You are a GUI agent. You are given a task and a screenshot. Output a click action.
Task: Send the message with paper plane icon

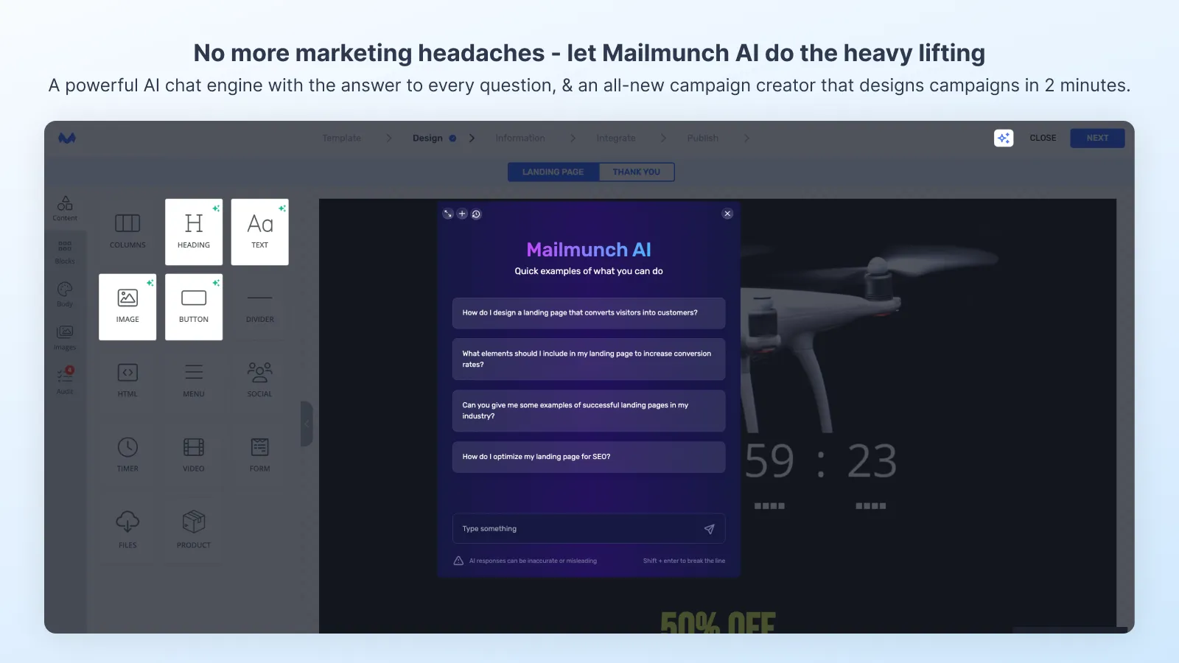click(x=709, y=529)
